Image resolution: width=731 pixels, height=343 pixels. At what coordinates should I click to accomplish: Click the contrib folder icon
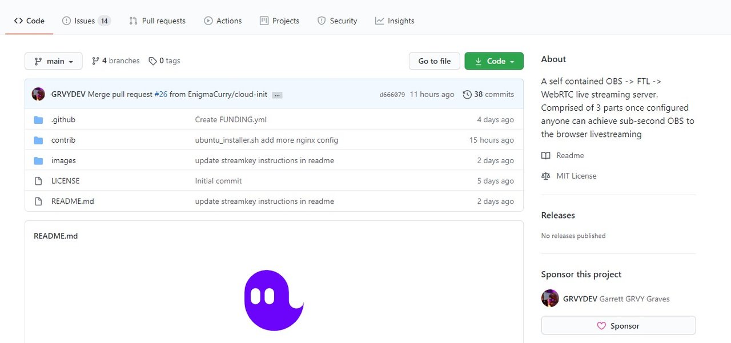[38, 140]
